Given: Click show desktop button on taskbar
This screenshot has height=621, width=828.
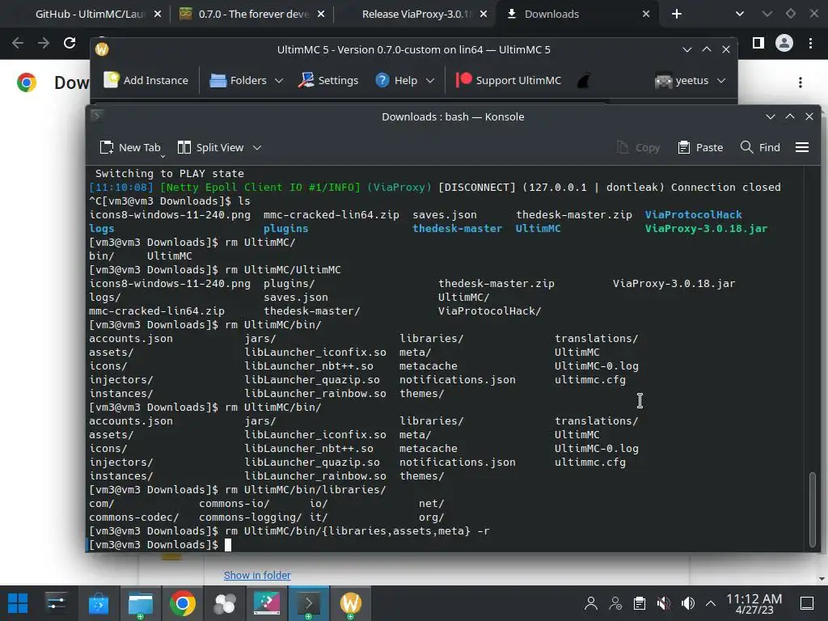Looking at the screenshot, I should [x=807, y=603].
